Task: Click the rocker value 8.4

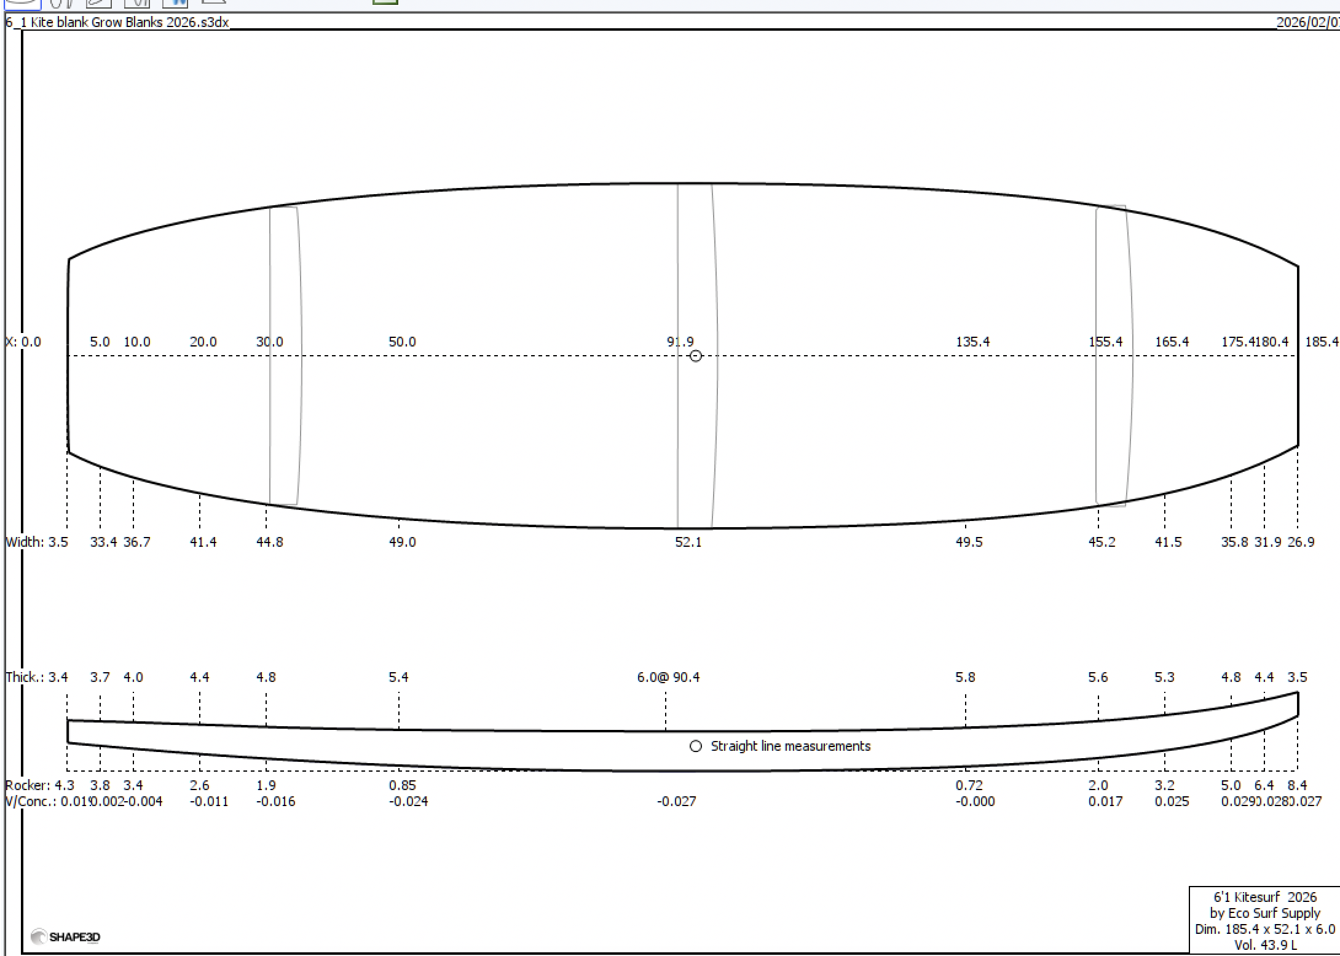Action: [1297, 785]
